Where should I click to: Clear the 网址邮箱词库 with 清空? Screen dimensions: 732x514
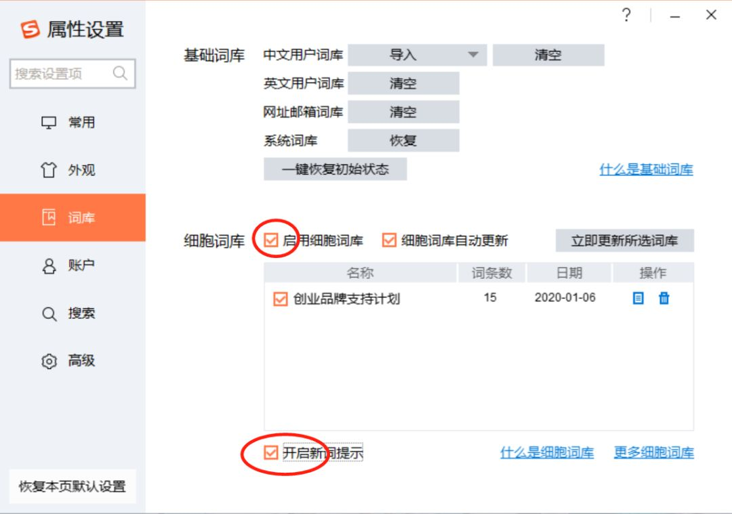[x=403, y=112]
